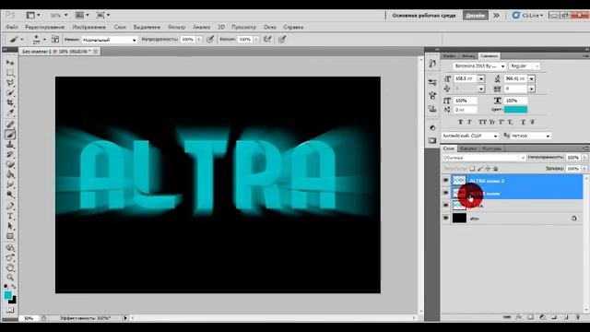Open the Редактирование menu
The image size is (590, 332).
pyautogui.click(x=45, y=27)
